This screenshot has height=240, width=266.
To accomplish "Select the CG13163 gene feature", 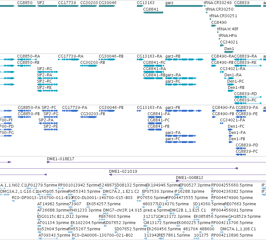I will pos(140,6).
